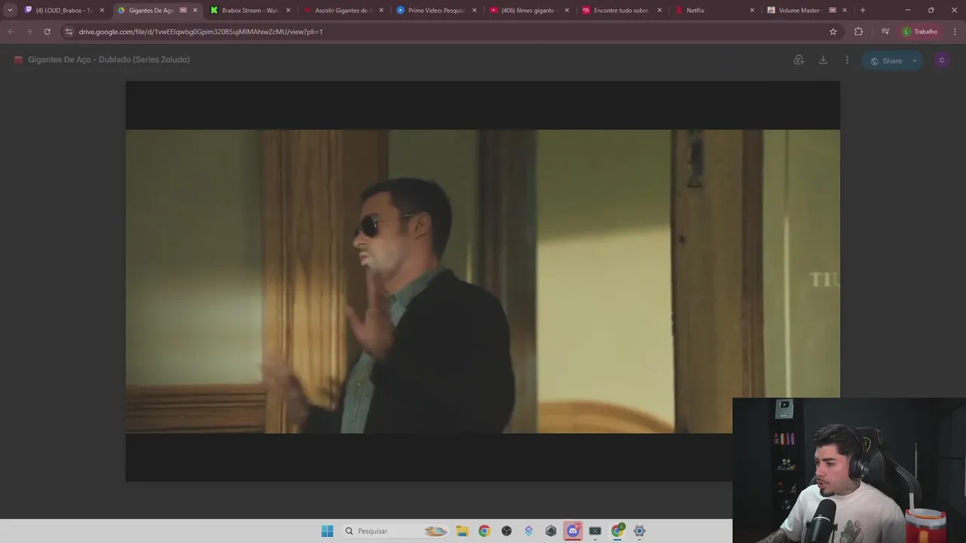Viewport: 966px width, 543px height.
Task: Click the video player to toggle playback
Action: pos(482,281)
